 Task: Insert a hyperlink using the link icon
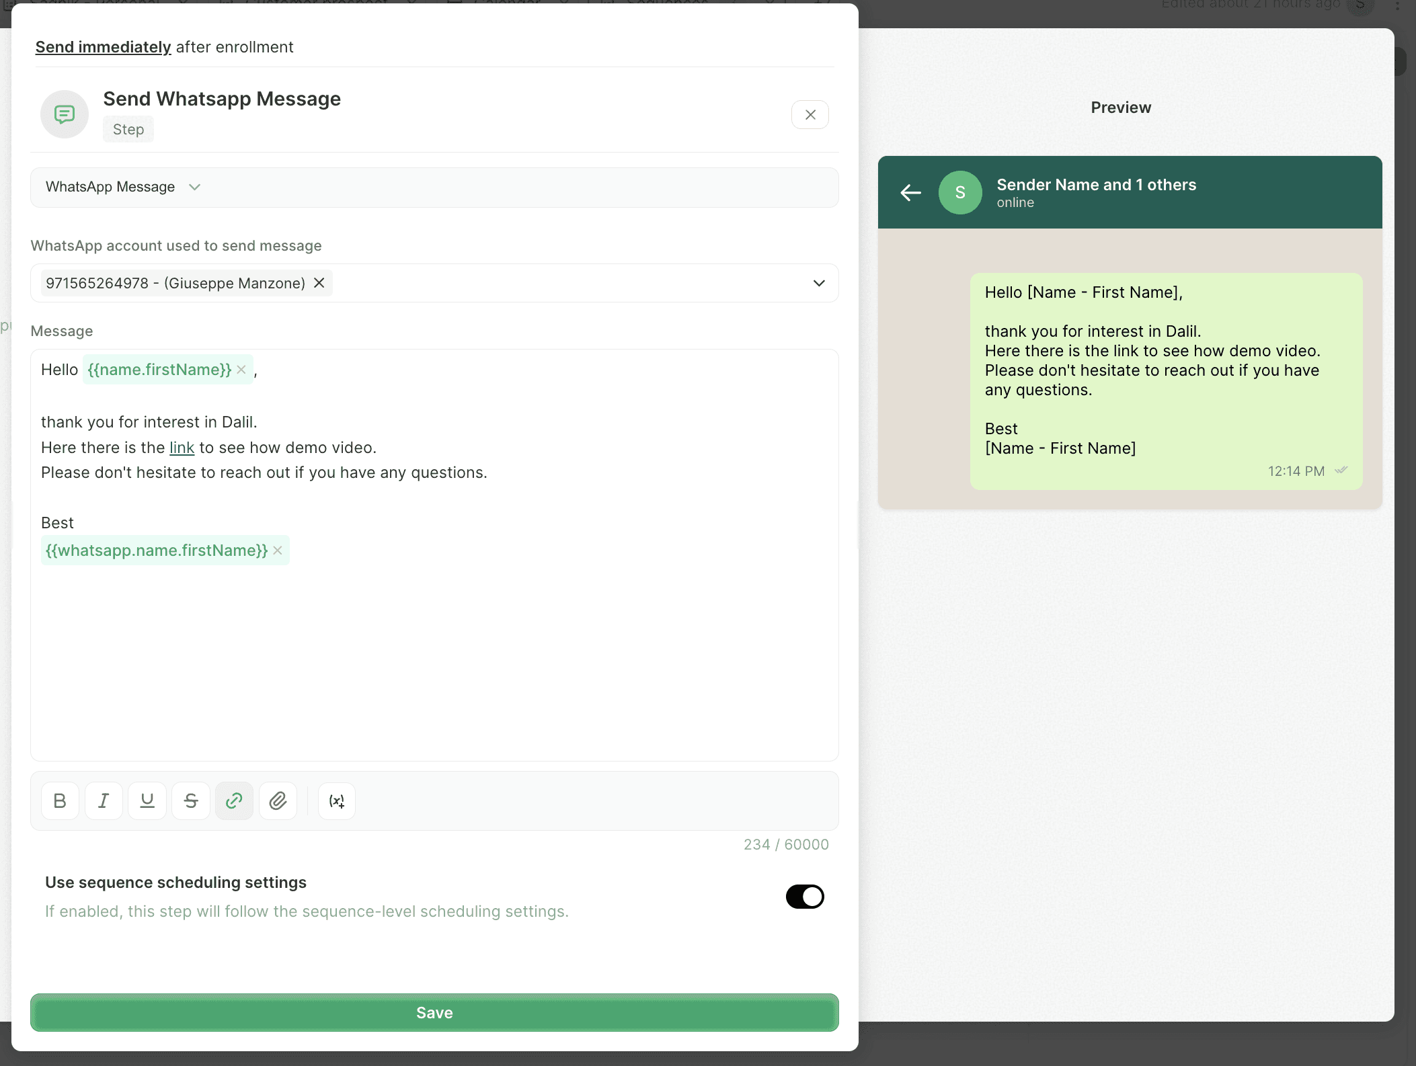[234, 801]
